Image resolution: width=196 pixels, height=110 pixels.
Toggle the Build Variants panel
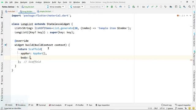[x=2, y=94]
